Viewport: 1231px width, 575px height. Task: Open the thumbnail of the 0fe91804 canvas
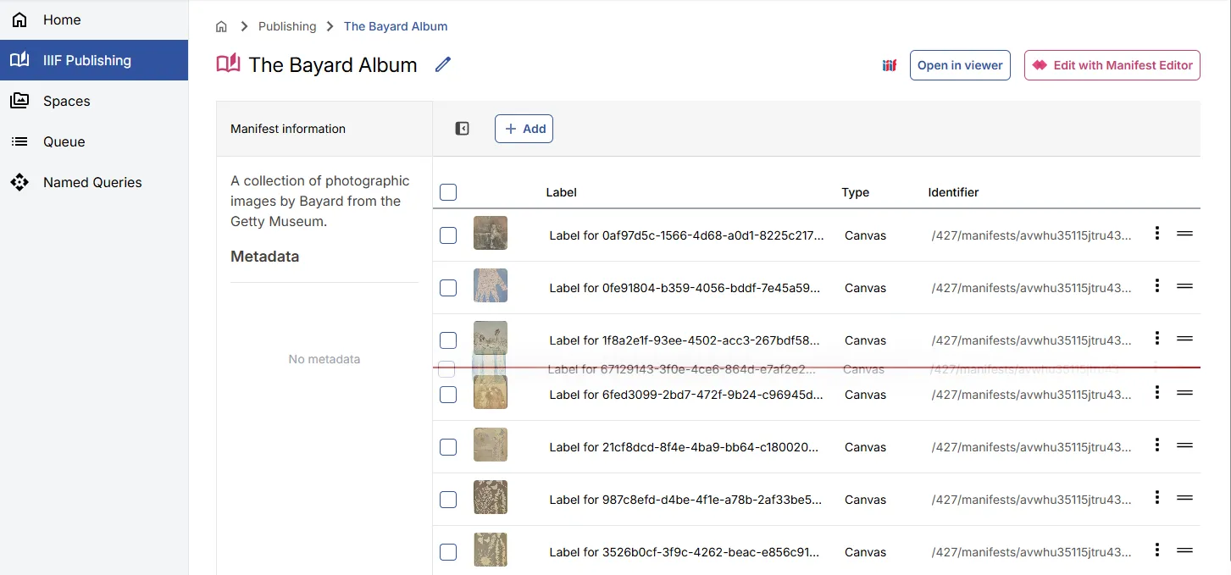click(x=490, y=286)
